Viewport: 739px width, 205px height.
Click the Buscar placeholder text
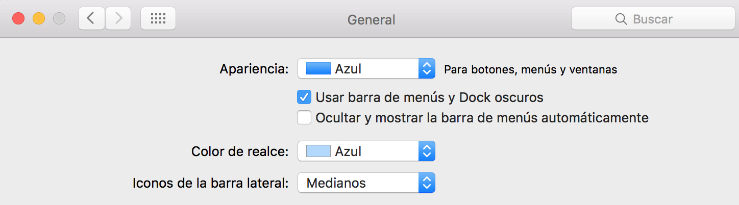pos(653,19)
